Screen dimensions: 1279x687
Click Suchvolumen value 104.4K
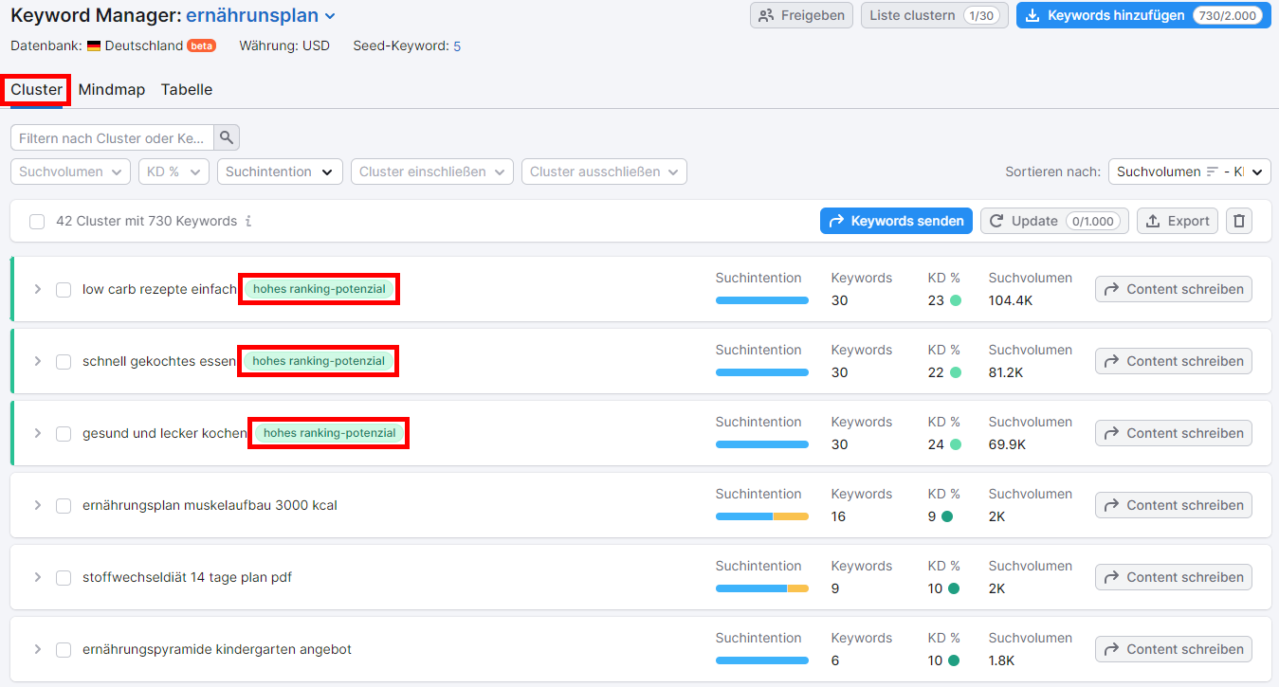[x=1011, y=300]
